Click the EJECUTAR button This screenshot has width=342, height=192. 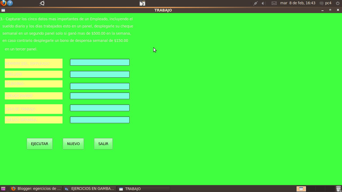point(40,144)
